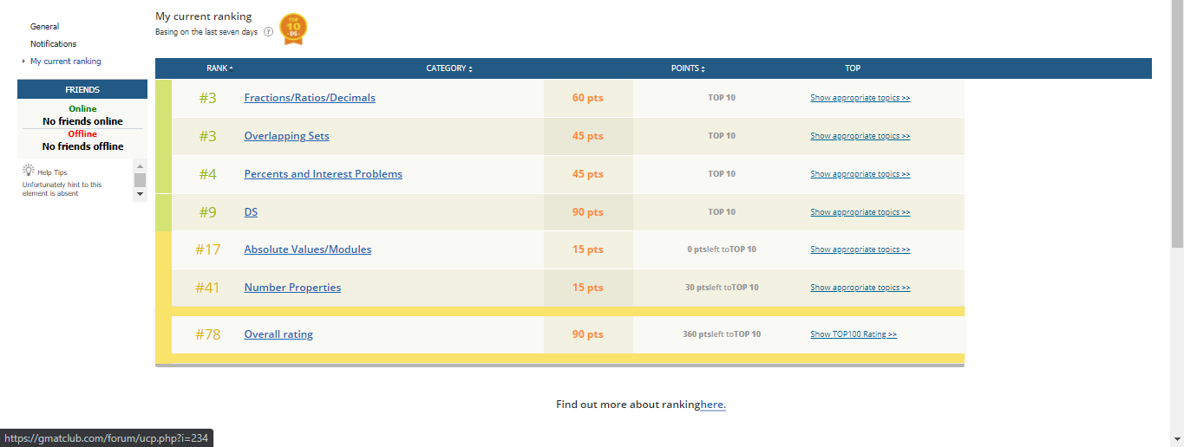The image size is (1184, 447).
Task: Show appropriate topics for Percents and Interest
Action: click(860, 174)
